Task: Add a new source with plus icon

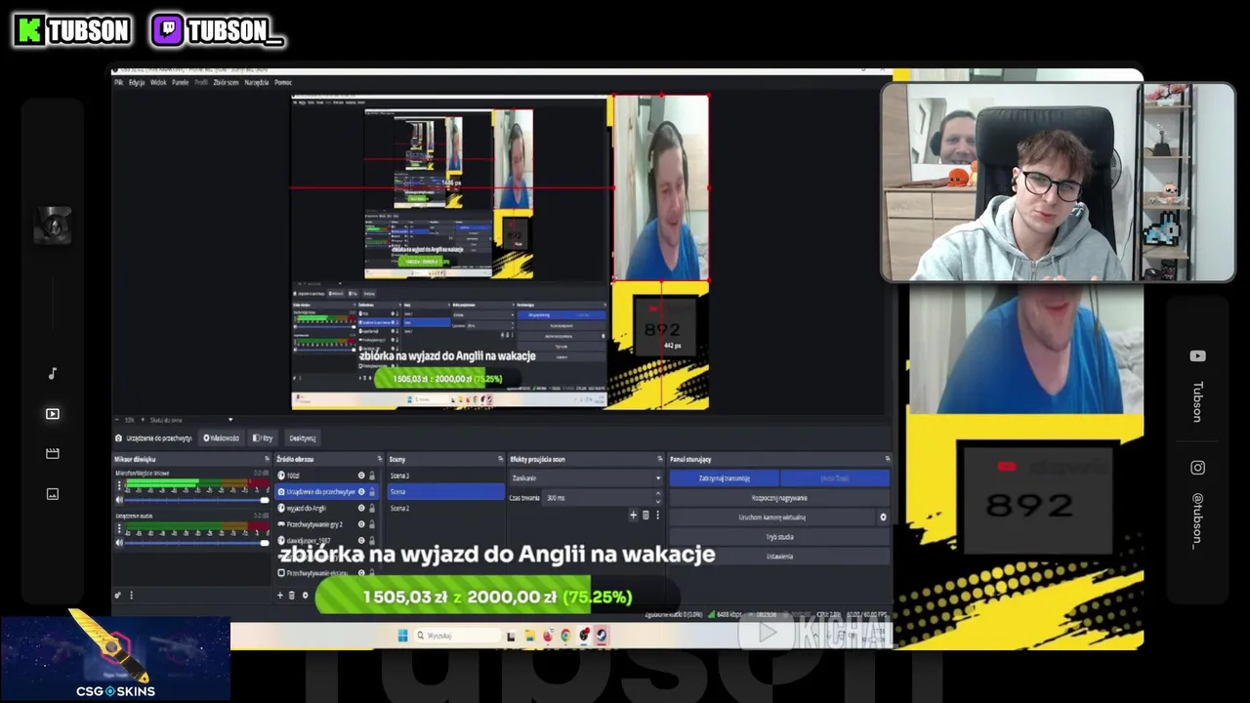Action: pyautogui.click(x=280, y=595)
